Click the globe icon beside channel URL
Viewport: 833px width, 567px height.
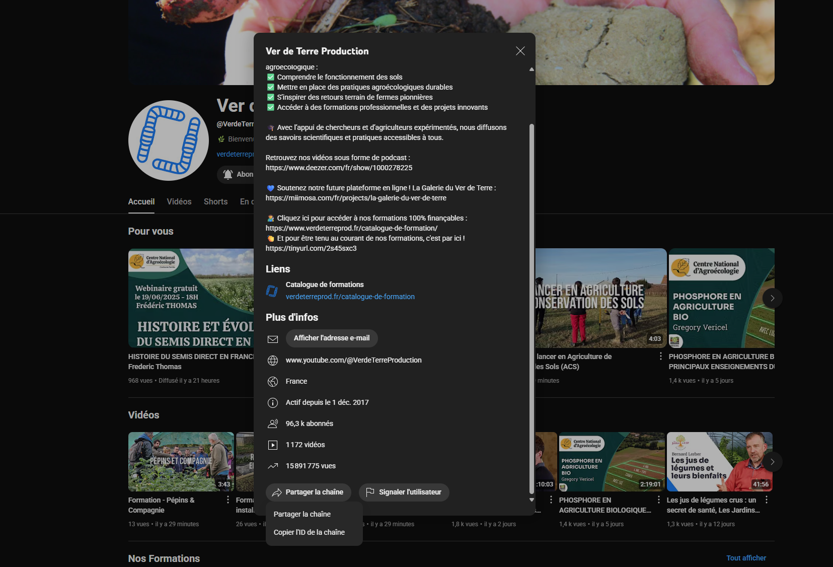pyautogui.click(x=273, y=360)
